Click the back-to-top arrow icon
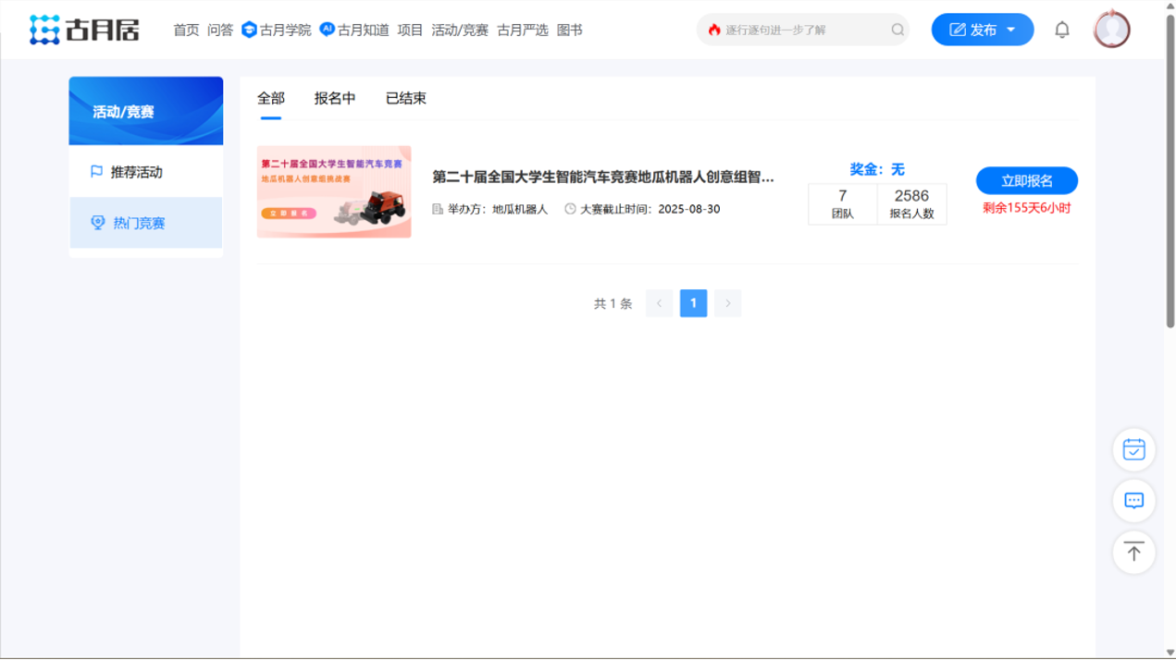 point(1133,553)
